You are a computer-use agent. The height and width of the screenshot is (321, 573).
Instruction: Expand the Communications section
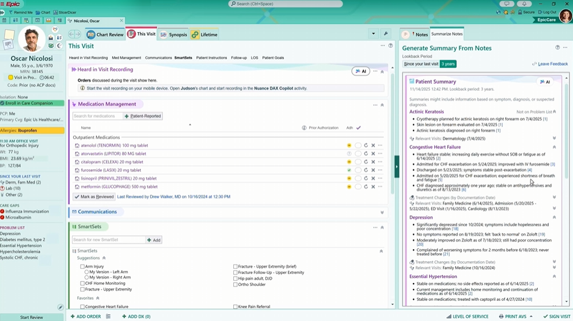pos(382,212)
